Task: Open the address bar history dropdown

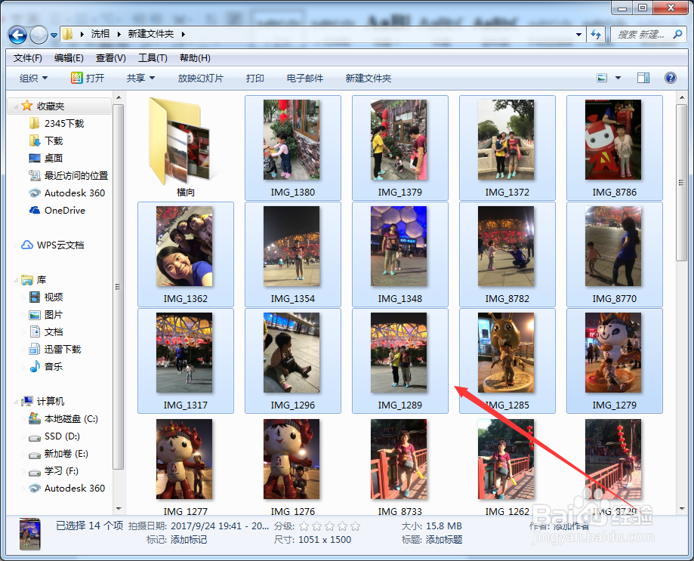Action: click(x=578, y=34)
